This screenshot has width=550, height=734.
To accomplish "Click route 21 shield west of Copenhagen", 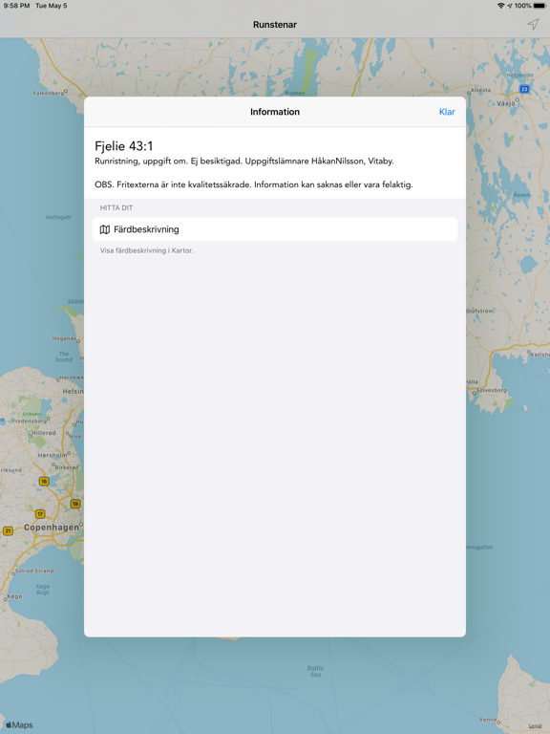I will pos(8,530).
